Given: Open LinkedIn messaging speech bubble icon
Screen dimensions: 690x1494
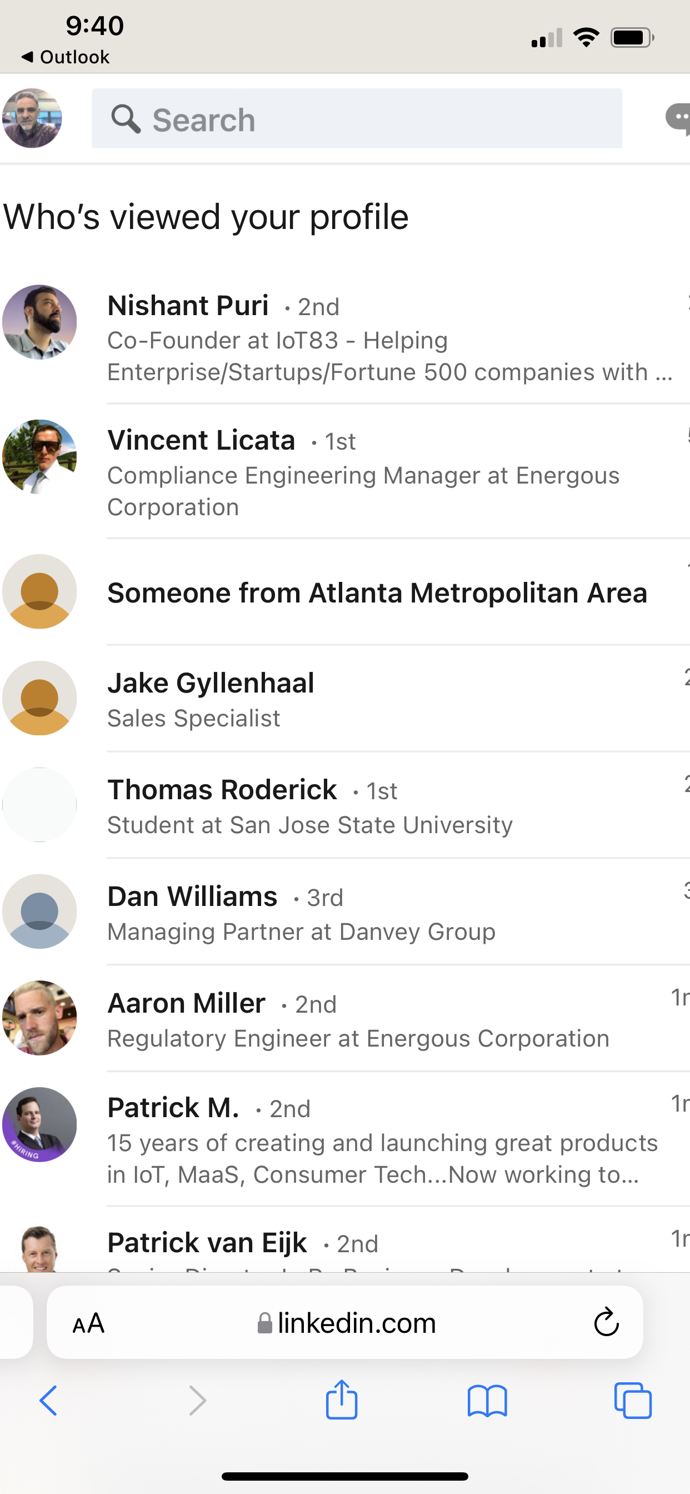Looking at the screenshot, I should click(x=678, y=119).
